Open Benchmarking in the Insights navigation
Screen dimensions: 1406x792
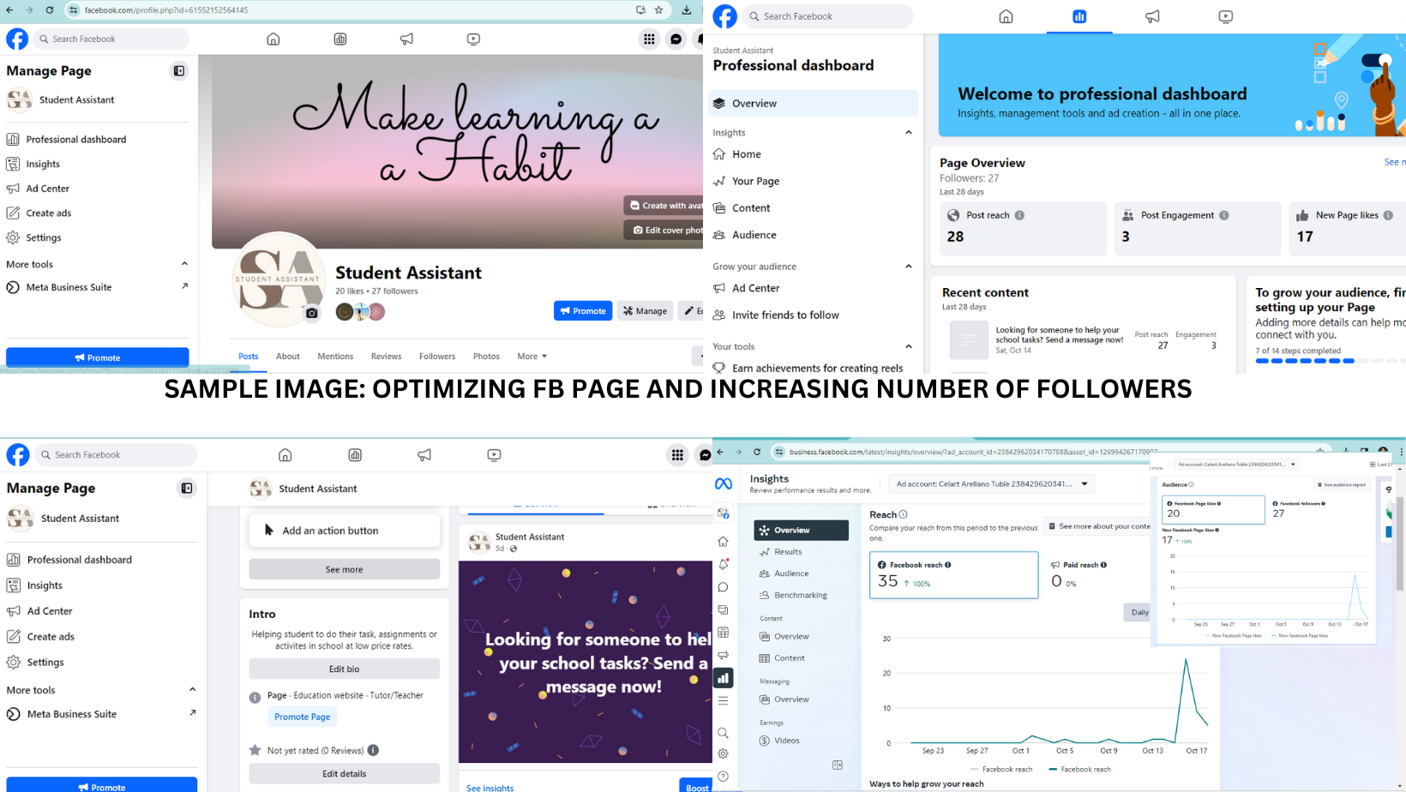(801, 595)
